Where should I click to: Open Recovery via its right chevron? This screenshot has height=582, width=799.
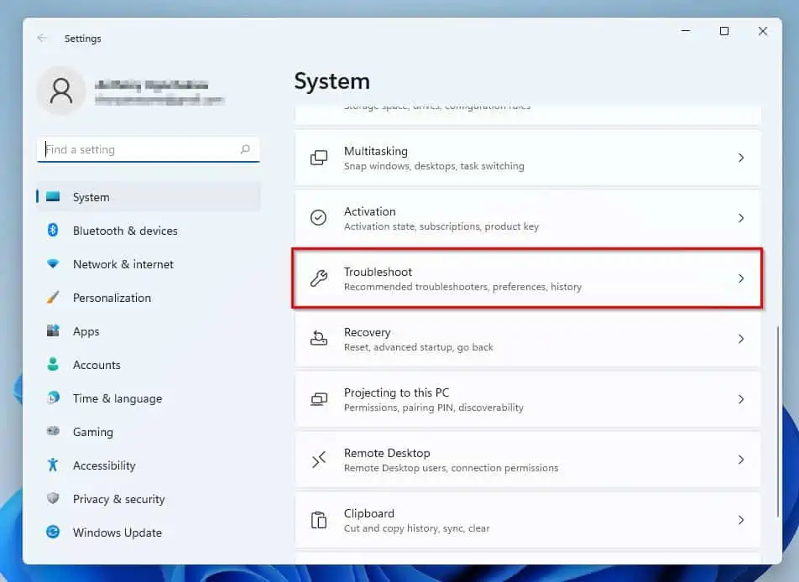pyautogui.click(x=741, y=339)
